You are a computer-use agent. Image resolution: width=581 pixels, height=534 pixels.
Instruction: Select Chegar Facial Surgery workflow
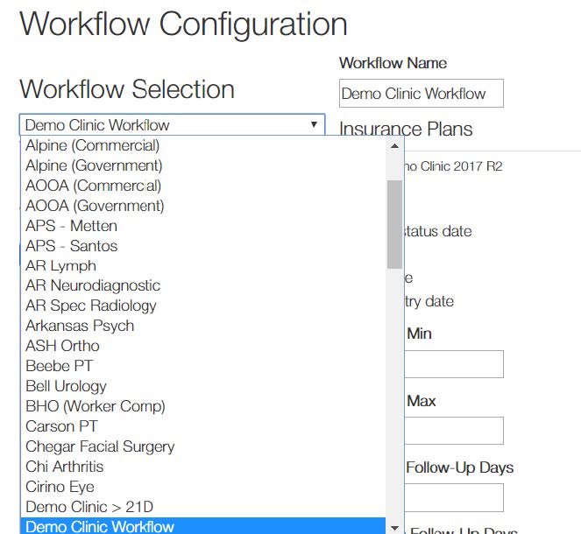(100, 446)
